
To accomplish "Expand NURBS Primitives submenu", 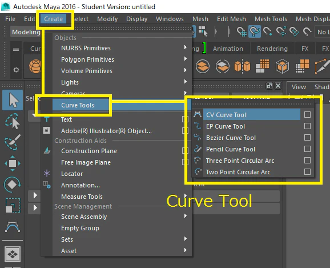I will click(x=185, y=47).
